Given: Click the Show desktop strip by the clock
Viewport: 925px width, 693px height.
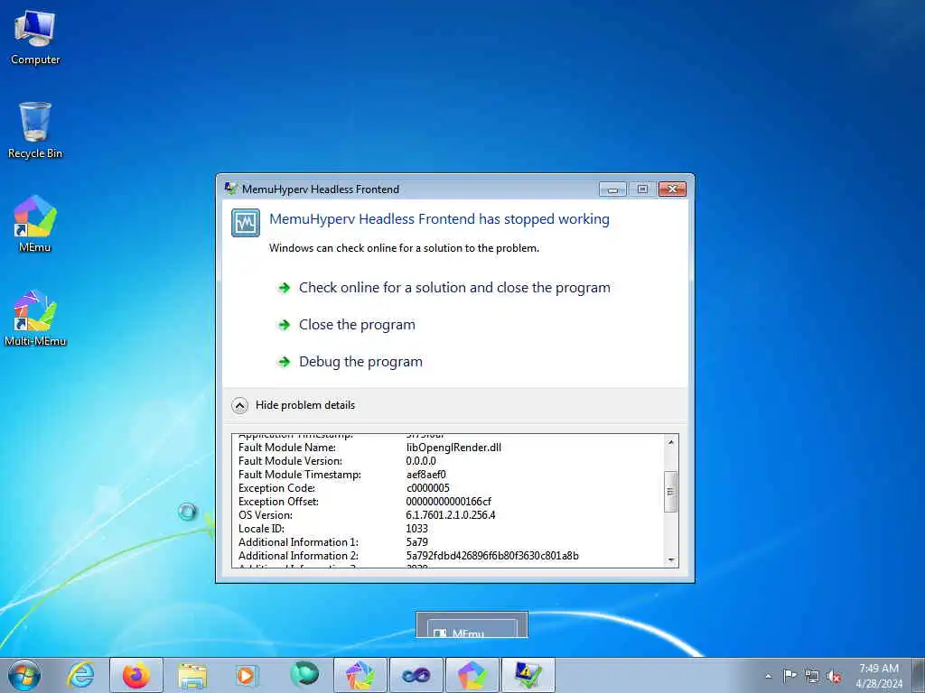Looking at the screenshot, I should tap(918, 675).
